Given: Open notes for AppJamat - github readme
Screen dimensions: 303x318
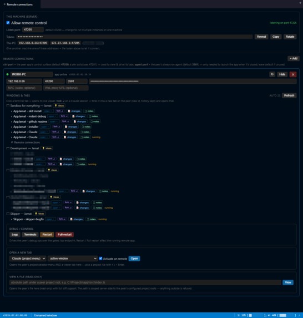Looking at the screenshot, I should click(95, 122).
